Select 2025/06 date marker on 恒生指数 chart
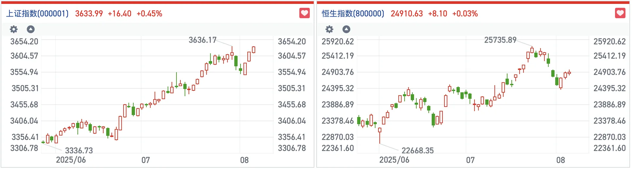This screenshot has height=169, width=632. tap(394, 160)
